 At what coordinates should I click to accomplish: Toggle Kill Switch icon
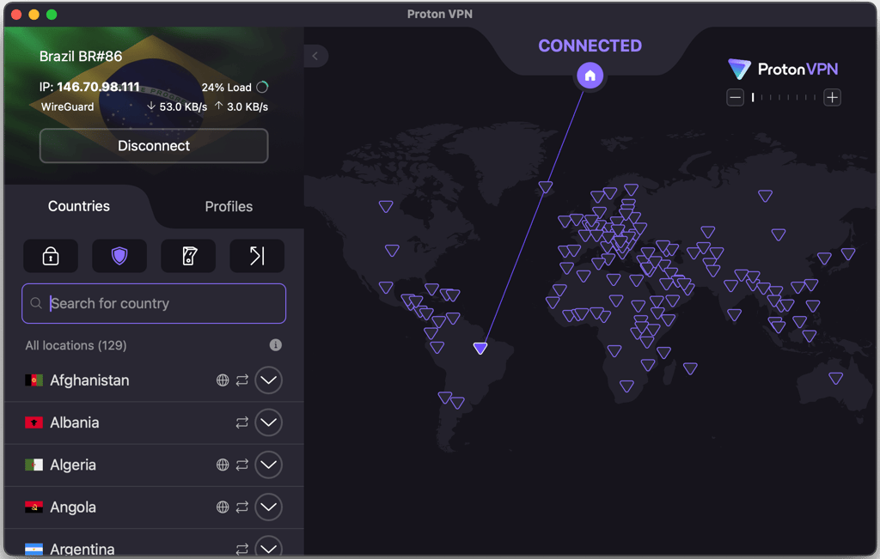pos(188,256)
